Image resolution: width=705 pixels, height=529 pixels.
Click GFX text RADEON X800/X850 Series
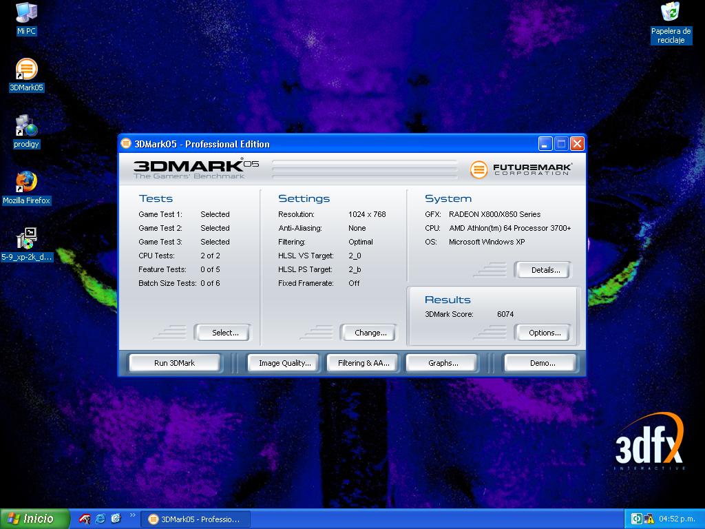[494, 214]
